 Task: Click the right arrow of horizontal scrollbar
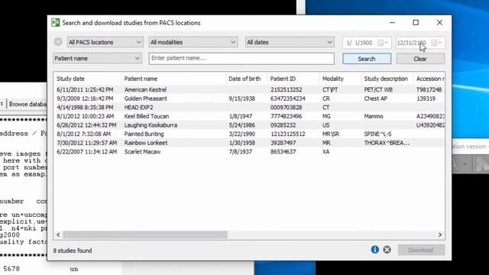click(x=440, y=235)
